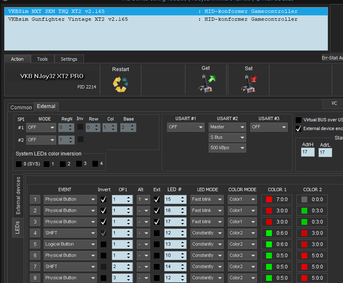
Task: Click the Restart recycle icon
Action: 121,84
